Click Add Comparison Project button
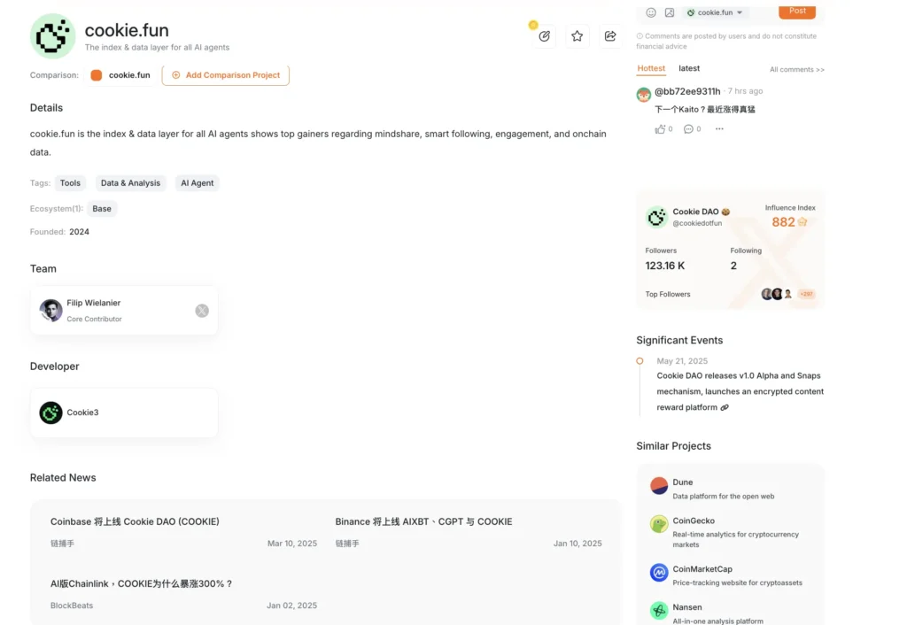Image resolution: width=907 pixels, height=625 pixels. tap(226, 75)
